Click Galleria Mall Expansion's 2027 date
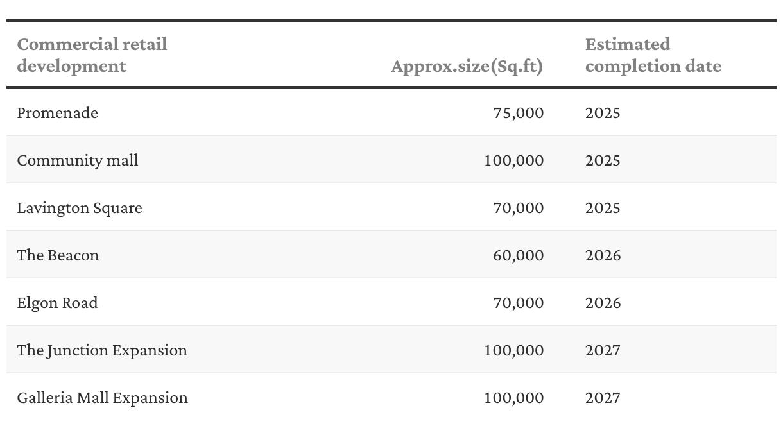The width and height of the screenshot is (783, 426). coord(603,398)
